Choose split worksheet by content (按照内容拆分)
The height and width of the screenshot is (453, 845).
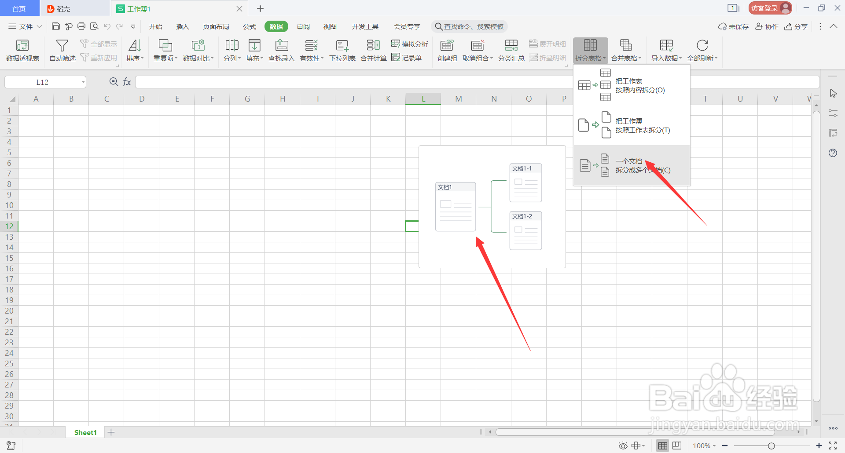pos(632,85)
